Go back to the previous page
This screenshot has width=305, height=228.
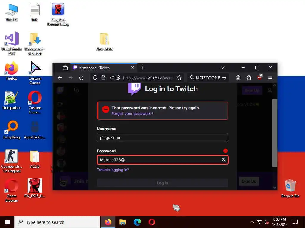pos(60,78)
